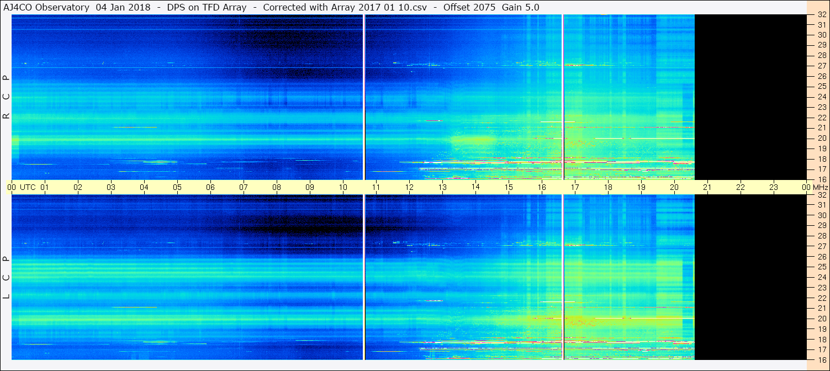Screen dimensions: 830x371
Task: Click the 18 hour label on time axis
Action: point(608,187)
